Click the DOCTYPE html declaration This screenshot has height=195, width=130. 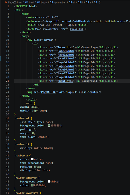25,6
